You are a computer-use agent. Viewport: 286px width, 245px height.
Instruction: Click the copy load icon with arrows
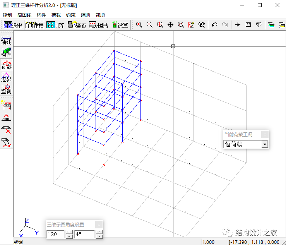tap(6, 142)
